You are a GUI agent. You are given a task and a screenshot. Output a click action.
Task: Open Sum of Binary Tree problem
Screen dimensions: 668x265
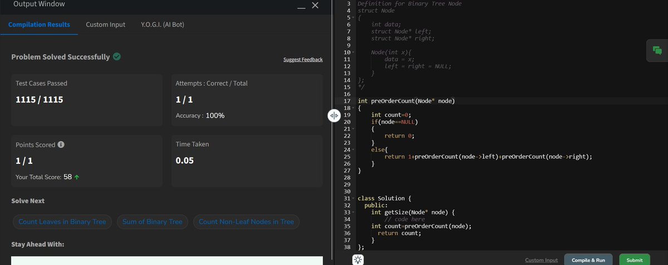[153, 222]
